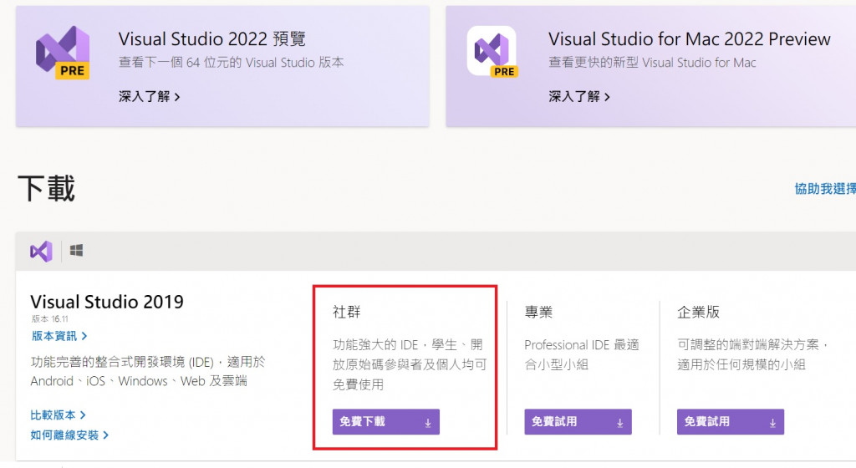Screen dimensions: 856x468
Task: Open the 比較版本 link
Action: [58, 415]
